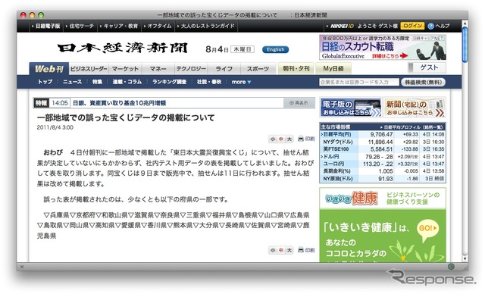Open the いきいき健康 banner header
The width and height of the screenshot is (485, 294).
(x=383, y=199)
